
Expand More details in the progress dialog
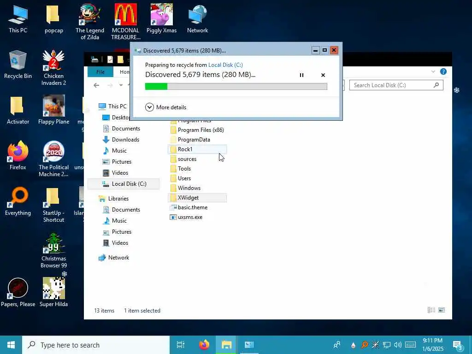coord(165,107)
